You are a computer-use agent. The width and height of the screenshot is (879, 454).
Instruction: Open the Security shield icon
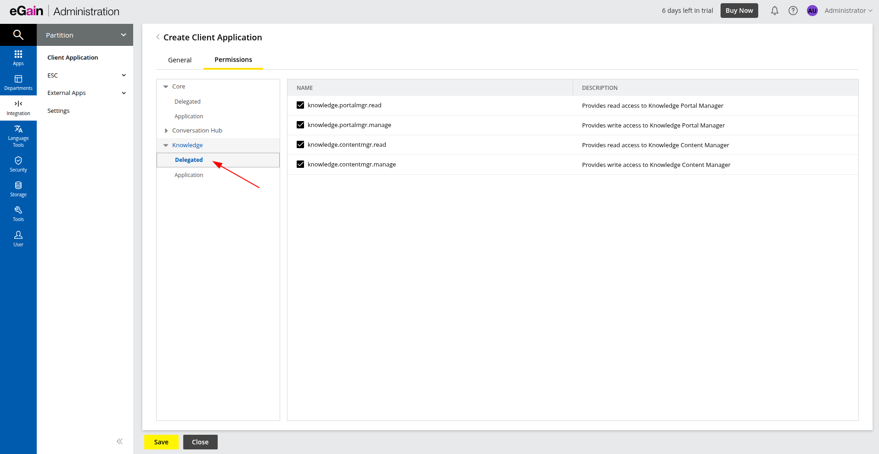pyautogui.click(x=18, y=164)
